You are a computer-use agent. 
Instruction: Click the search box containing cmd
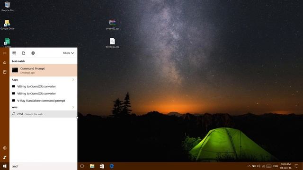click(x=43, y=166)
